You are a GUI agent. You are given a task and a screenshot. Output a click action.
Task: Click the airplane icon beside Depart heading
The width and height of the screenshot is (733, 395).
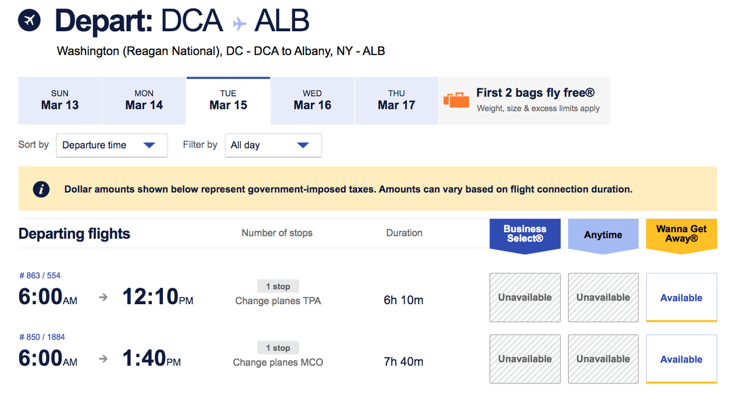tap(29, 21)
